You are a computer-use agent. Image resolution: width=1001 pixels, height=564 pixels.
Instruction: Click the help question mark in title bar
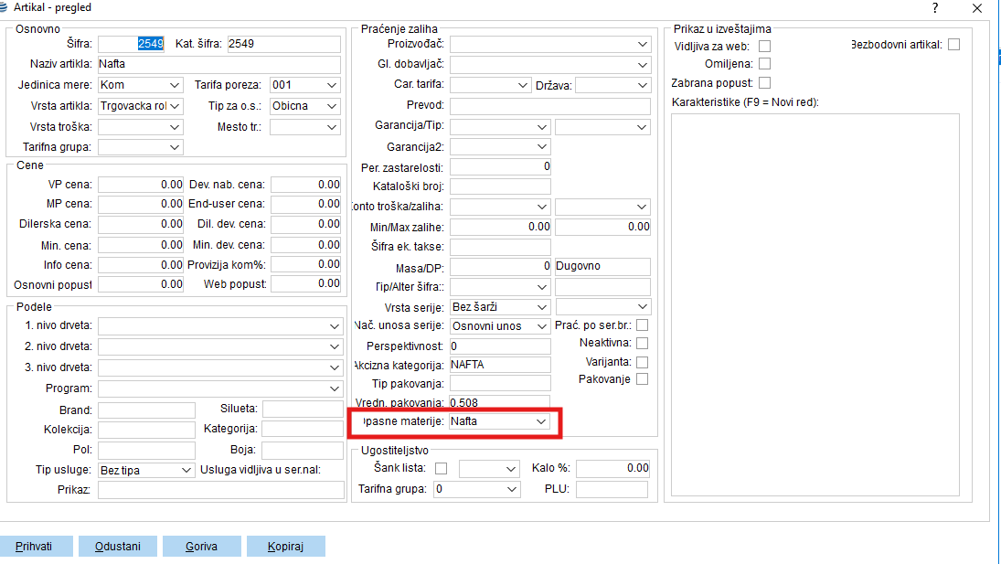click(x=934, y=8)
